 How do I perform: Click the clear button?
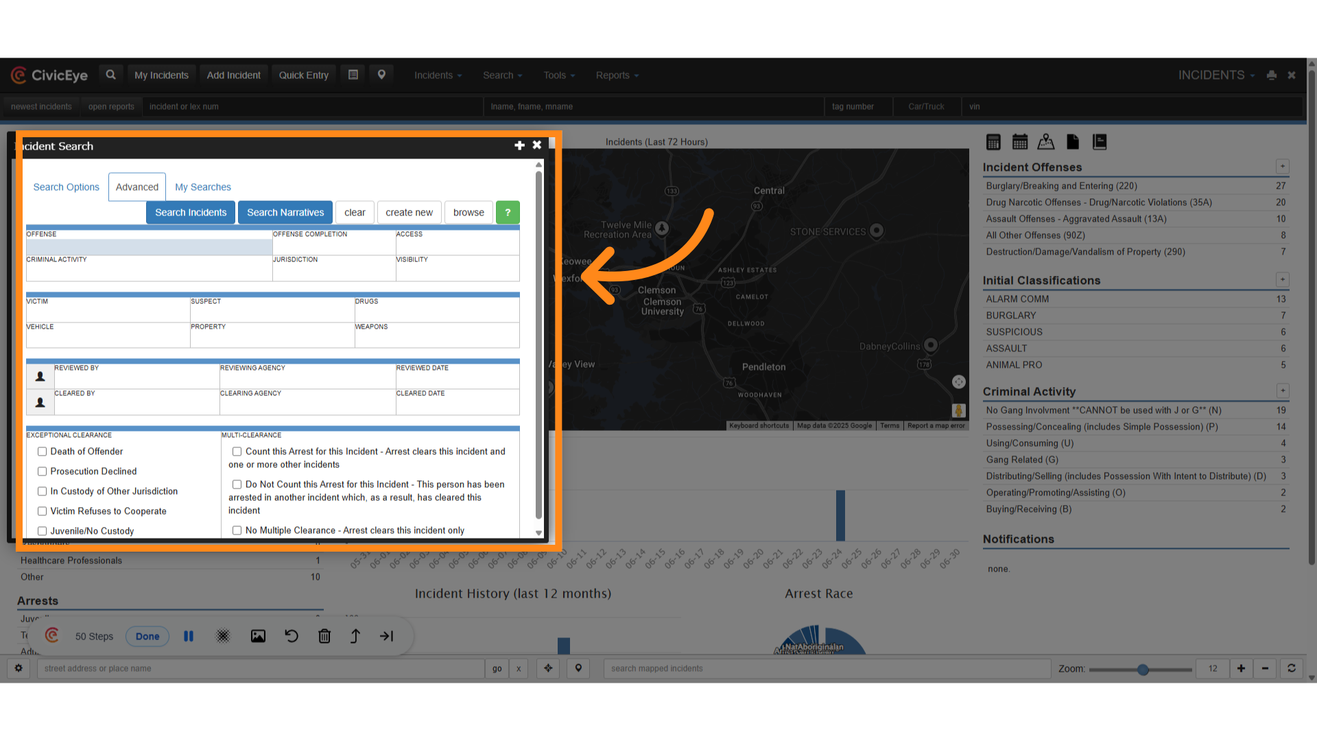tap(355, 213)
